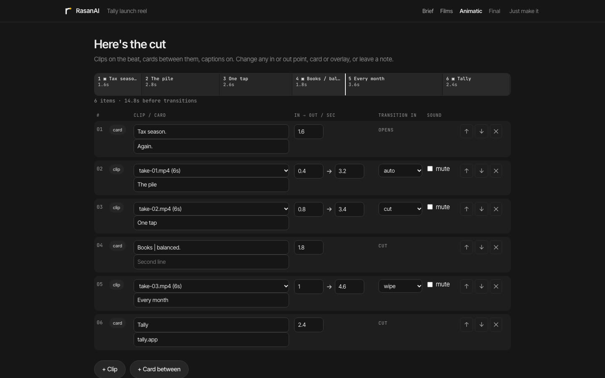Open the Final tab
Screen dimensions: 605x378
point(495,11)
